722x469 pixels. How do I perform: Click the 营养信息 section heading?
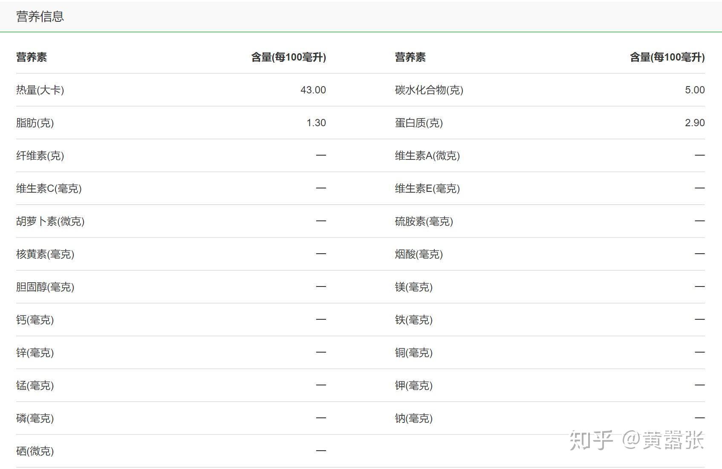click(40, 17)
